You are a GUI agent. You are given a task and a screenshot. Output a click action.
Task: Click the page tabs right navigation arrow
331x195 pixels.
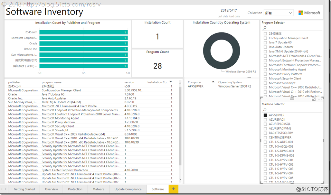(x=5, y=189)
